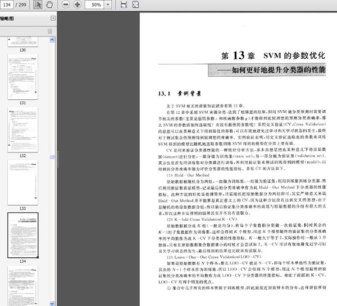Open page 131 thumbnail
Viewport: 337px width, 306px height.
(23, 77)
